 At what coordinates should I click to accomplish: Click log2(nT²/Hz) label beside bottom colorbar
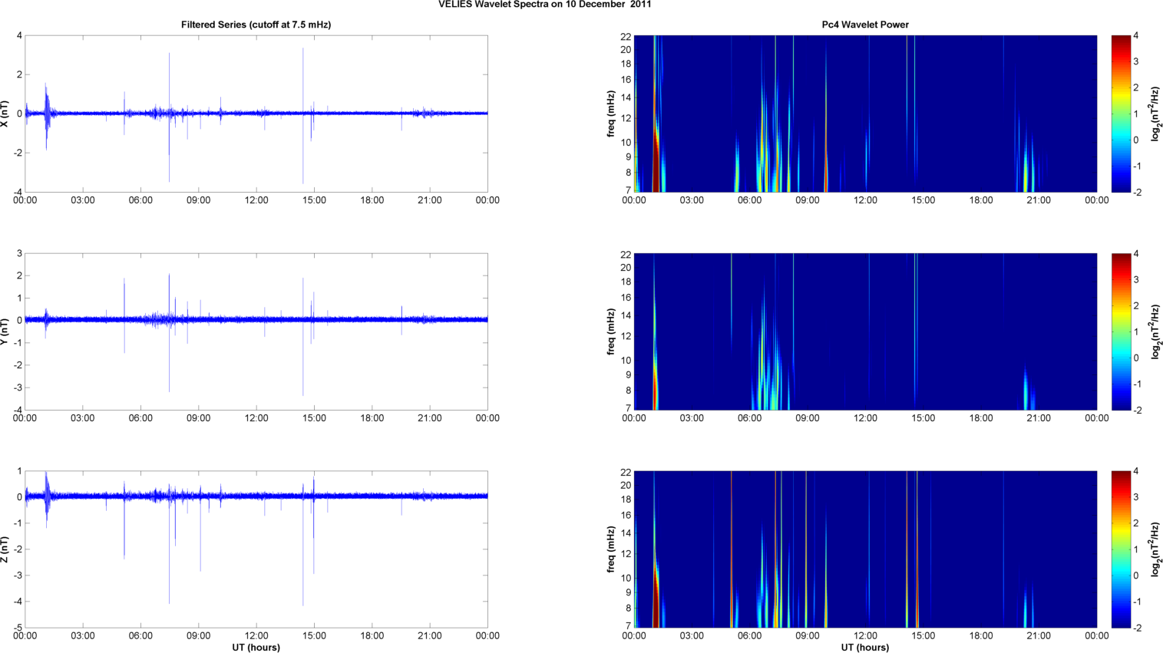pos(1155,549)
